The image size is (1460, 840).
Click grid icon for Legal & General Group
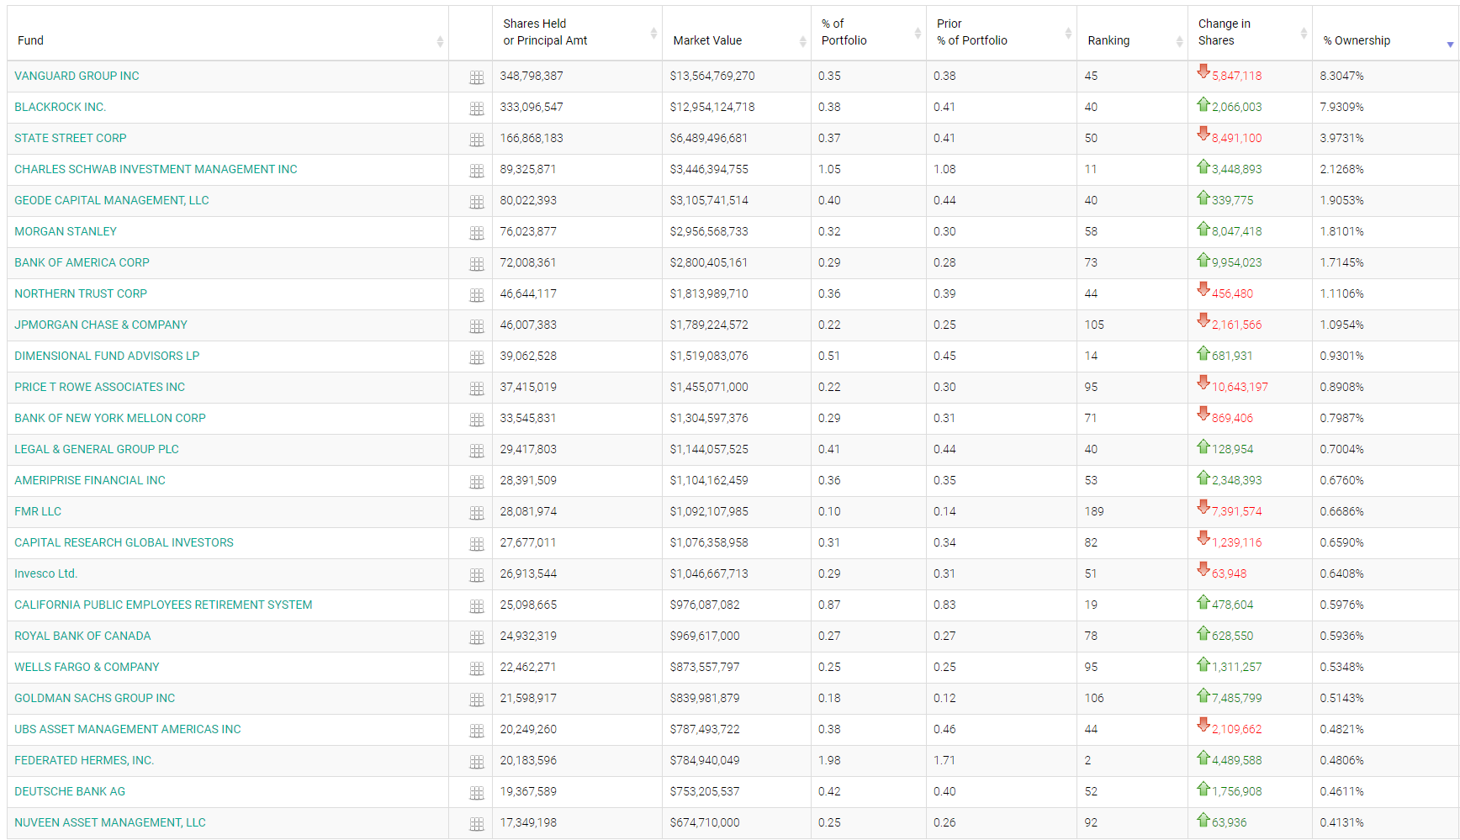coord(477,451)
